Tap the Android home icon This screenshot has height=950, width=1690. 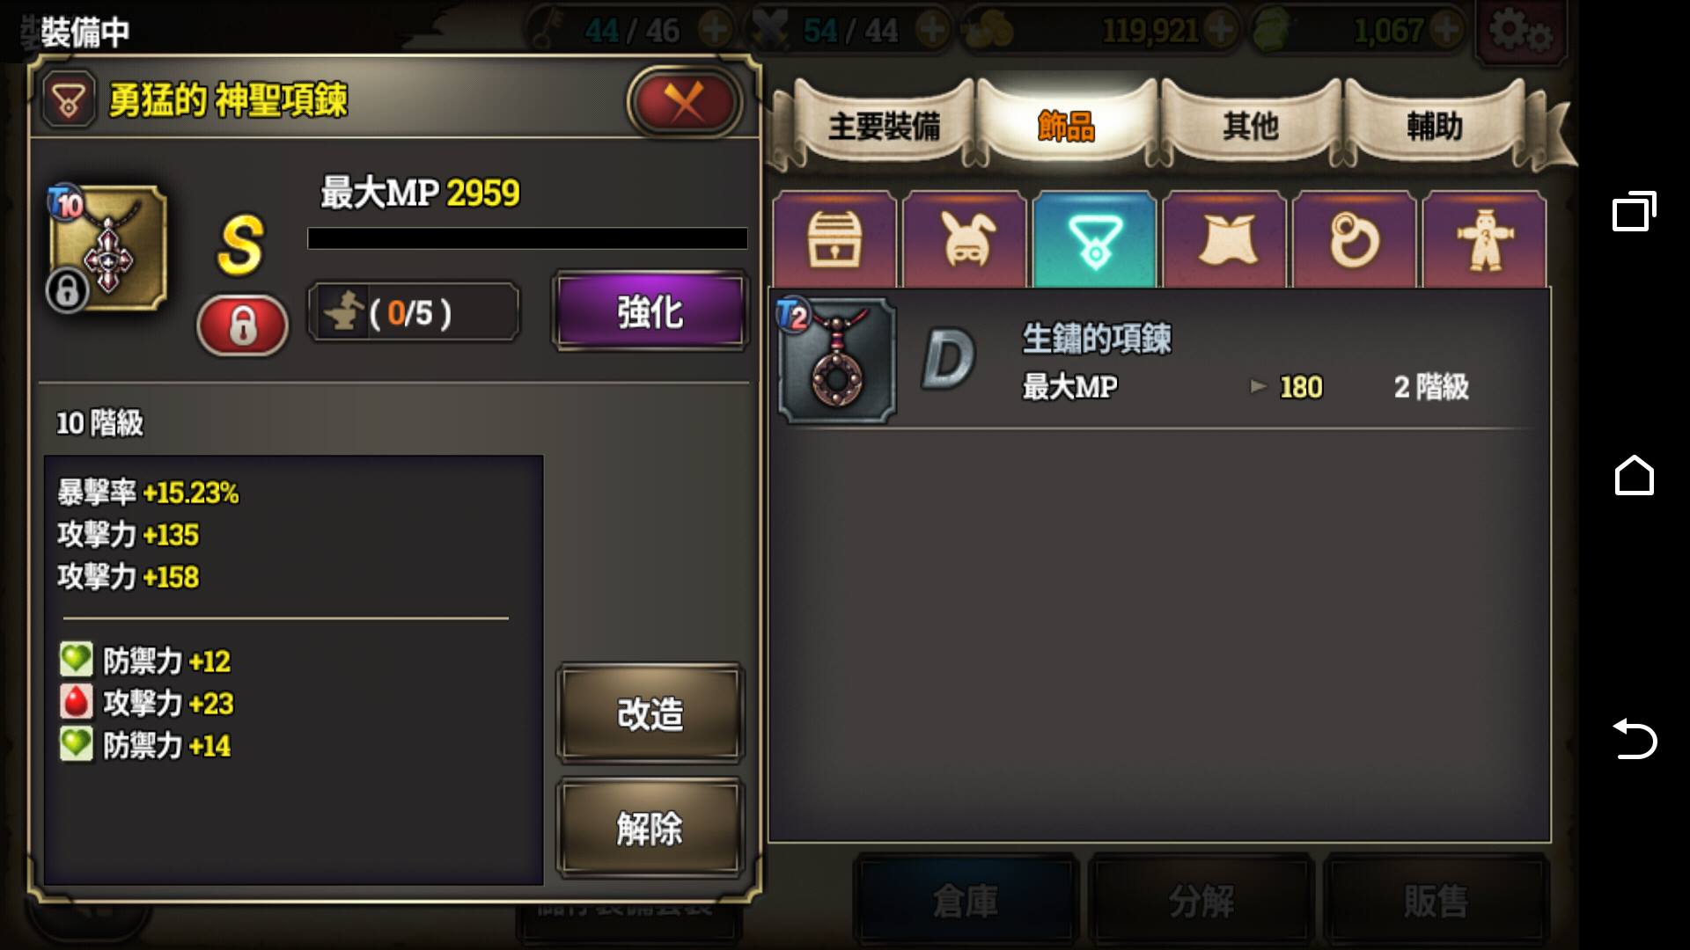tap(1634, 475)
